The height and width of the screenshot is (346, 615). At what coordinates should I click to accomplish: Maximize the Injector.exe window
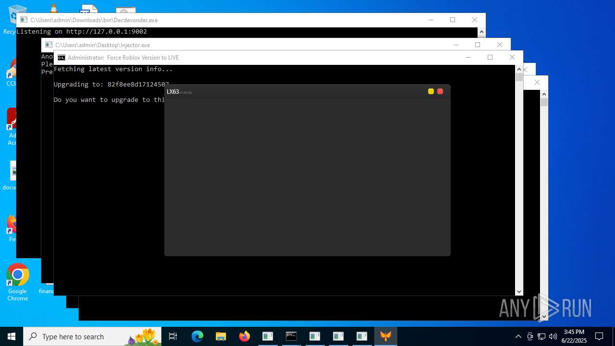tap(478, 45)
